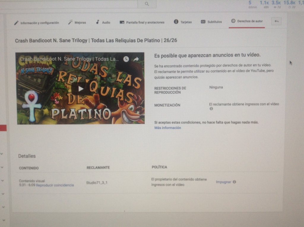Switch to the Mejoras tab
The image size is (304, 227).
click(x=77, y=22)
